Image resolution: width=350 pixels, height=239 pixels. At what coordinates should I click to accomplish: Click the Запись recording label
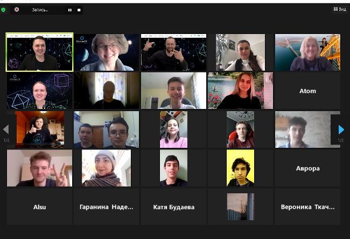tap(40, 10)
